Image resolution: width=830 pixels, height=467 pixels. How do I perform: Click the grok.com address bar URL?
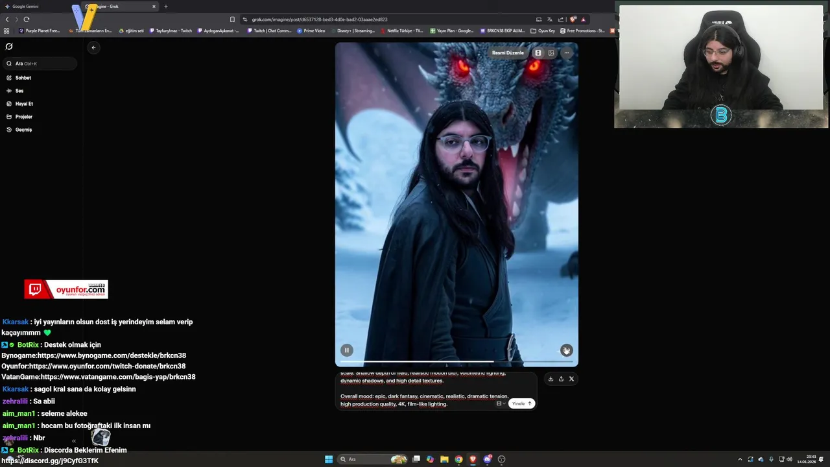(320, 19)
